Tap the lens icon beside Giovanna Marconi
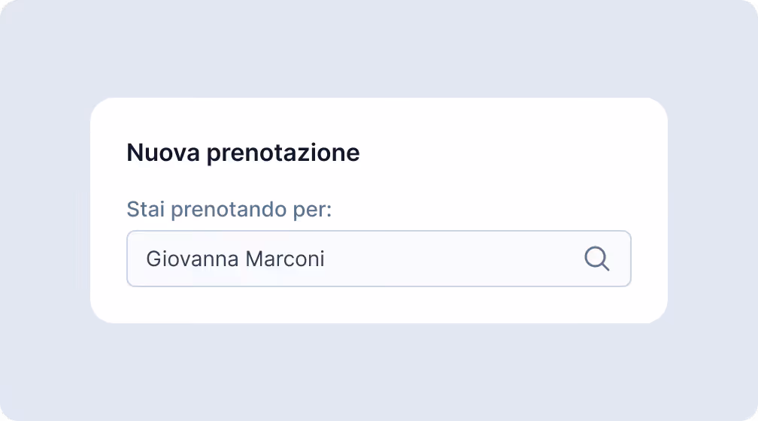Screen dimensions: 758x421 (x=596, y=259)
